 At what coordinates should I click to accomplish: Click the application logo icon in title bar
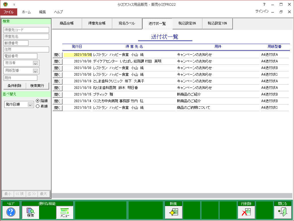pos(5,4)
